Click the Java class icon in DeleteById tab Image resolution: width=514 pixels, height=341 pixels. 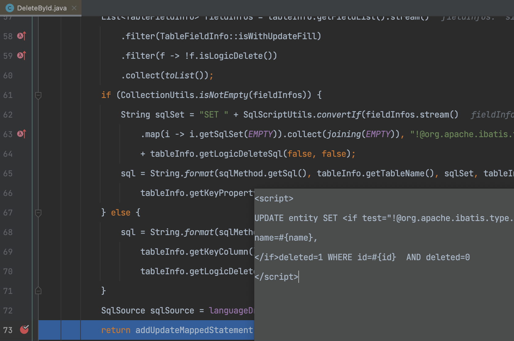point(10,8)
